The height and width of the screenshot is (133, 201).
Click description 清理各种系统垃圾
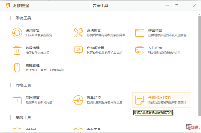coord(37,53)
